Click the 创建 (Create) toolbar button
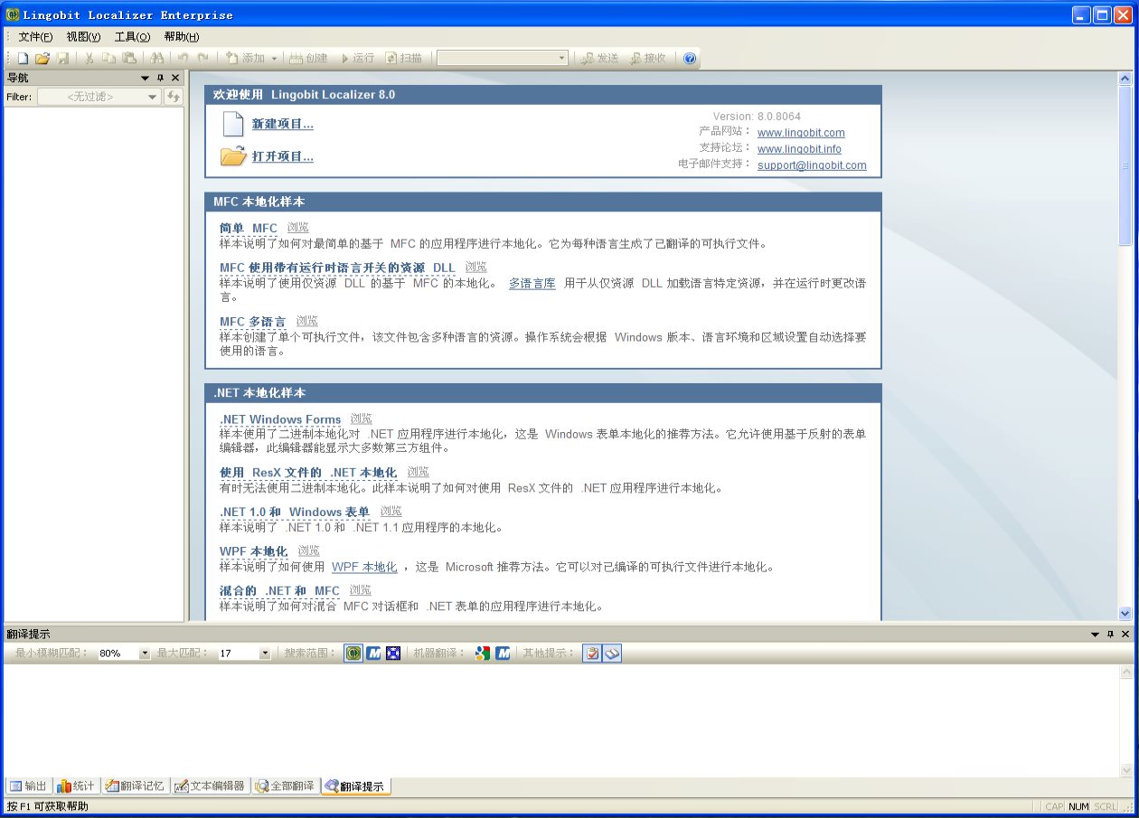1139x818 pixels. tap(309, 58)
